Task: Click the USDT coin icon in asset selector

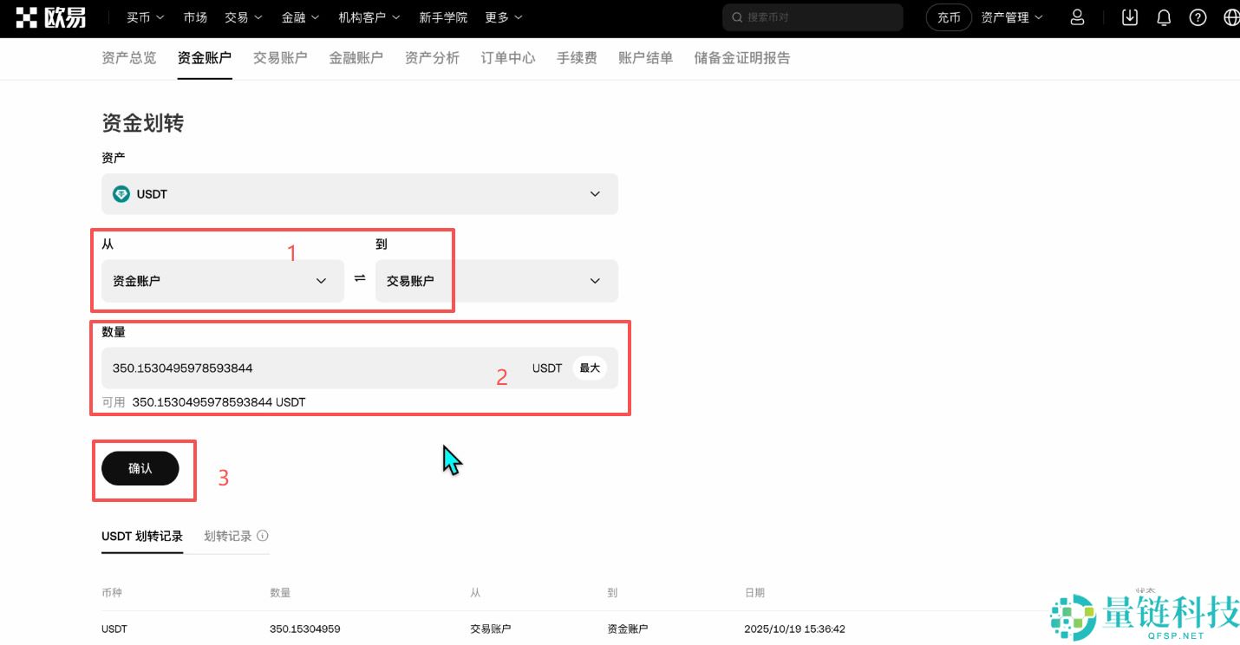Action: pyautogui.click(x=121, y=193)
